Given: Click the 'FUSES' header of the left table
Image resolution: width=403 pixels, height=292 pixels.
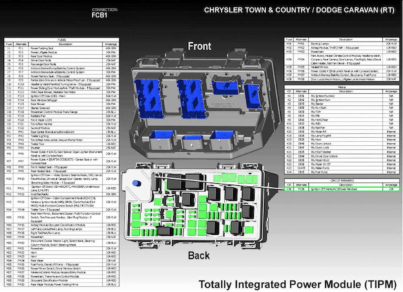Looking at the screenshot, I should pos(61,40).
